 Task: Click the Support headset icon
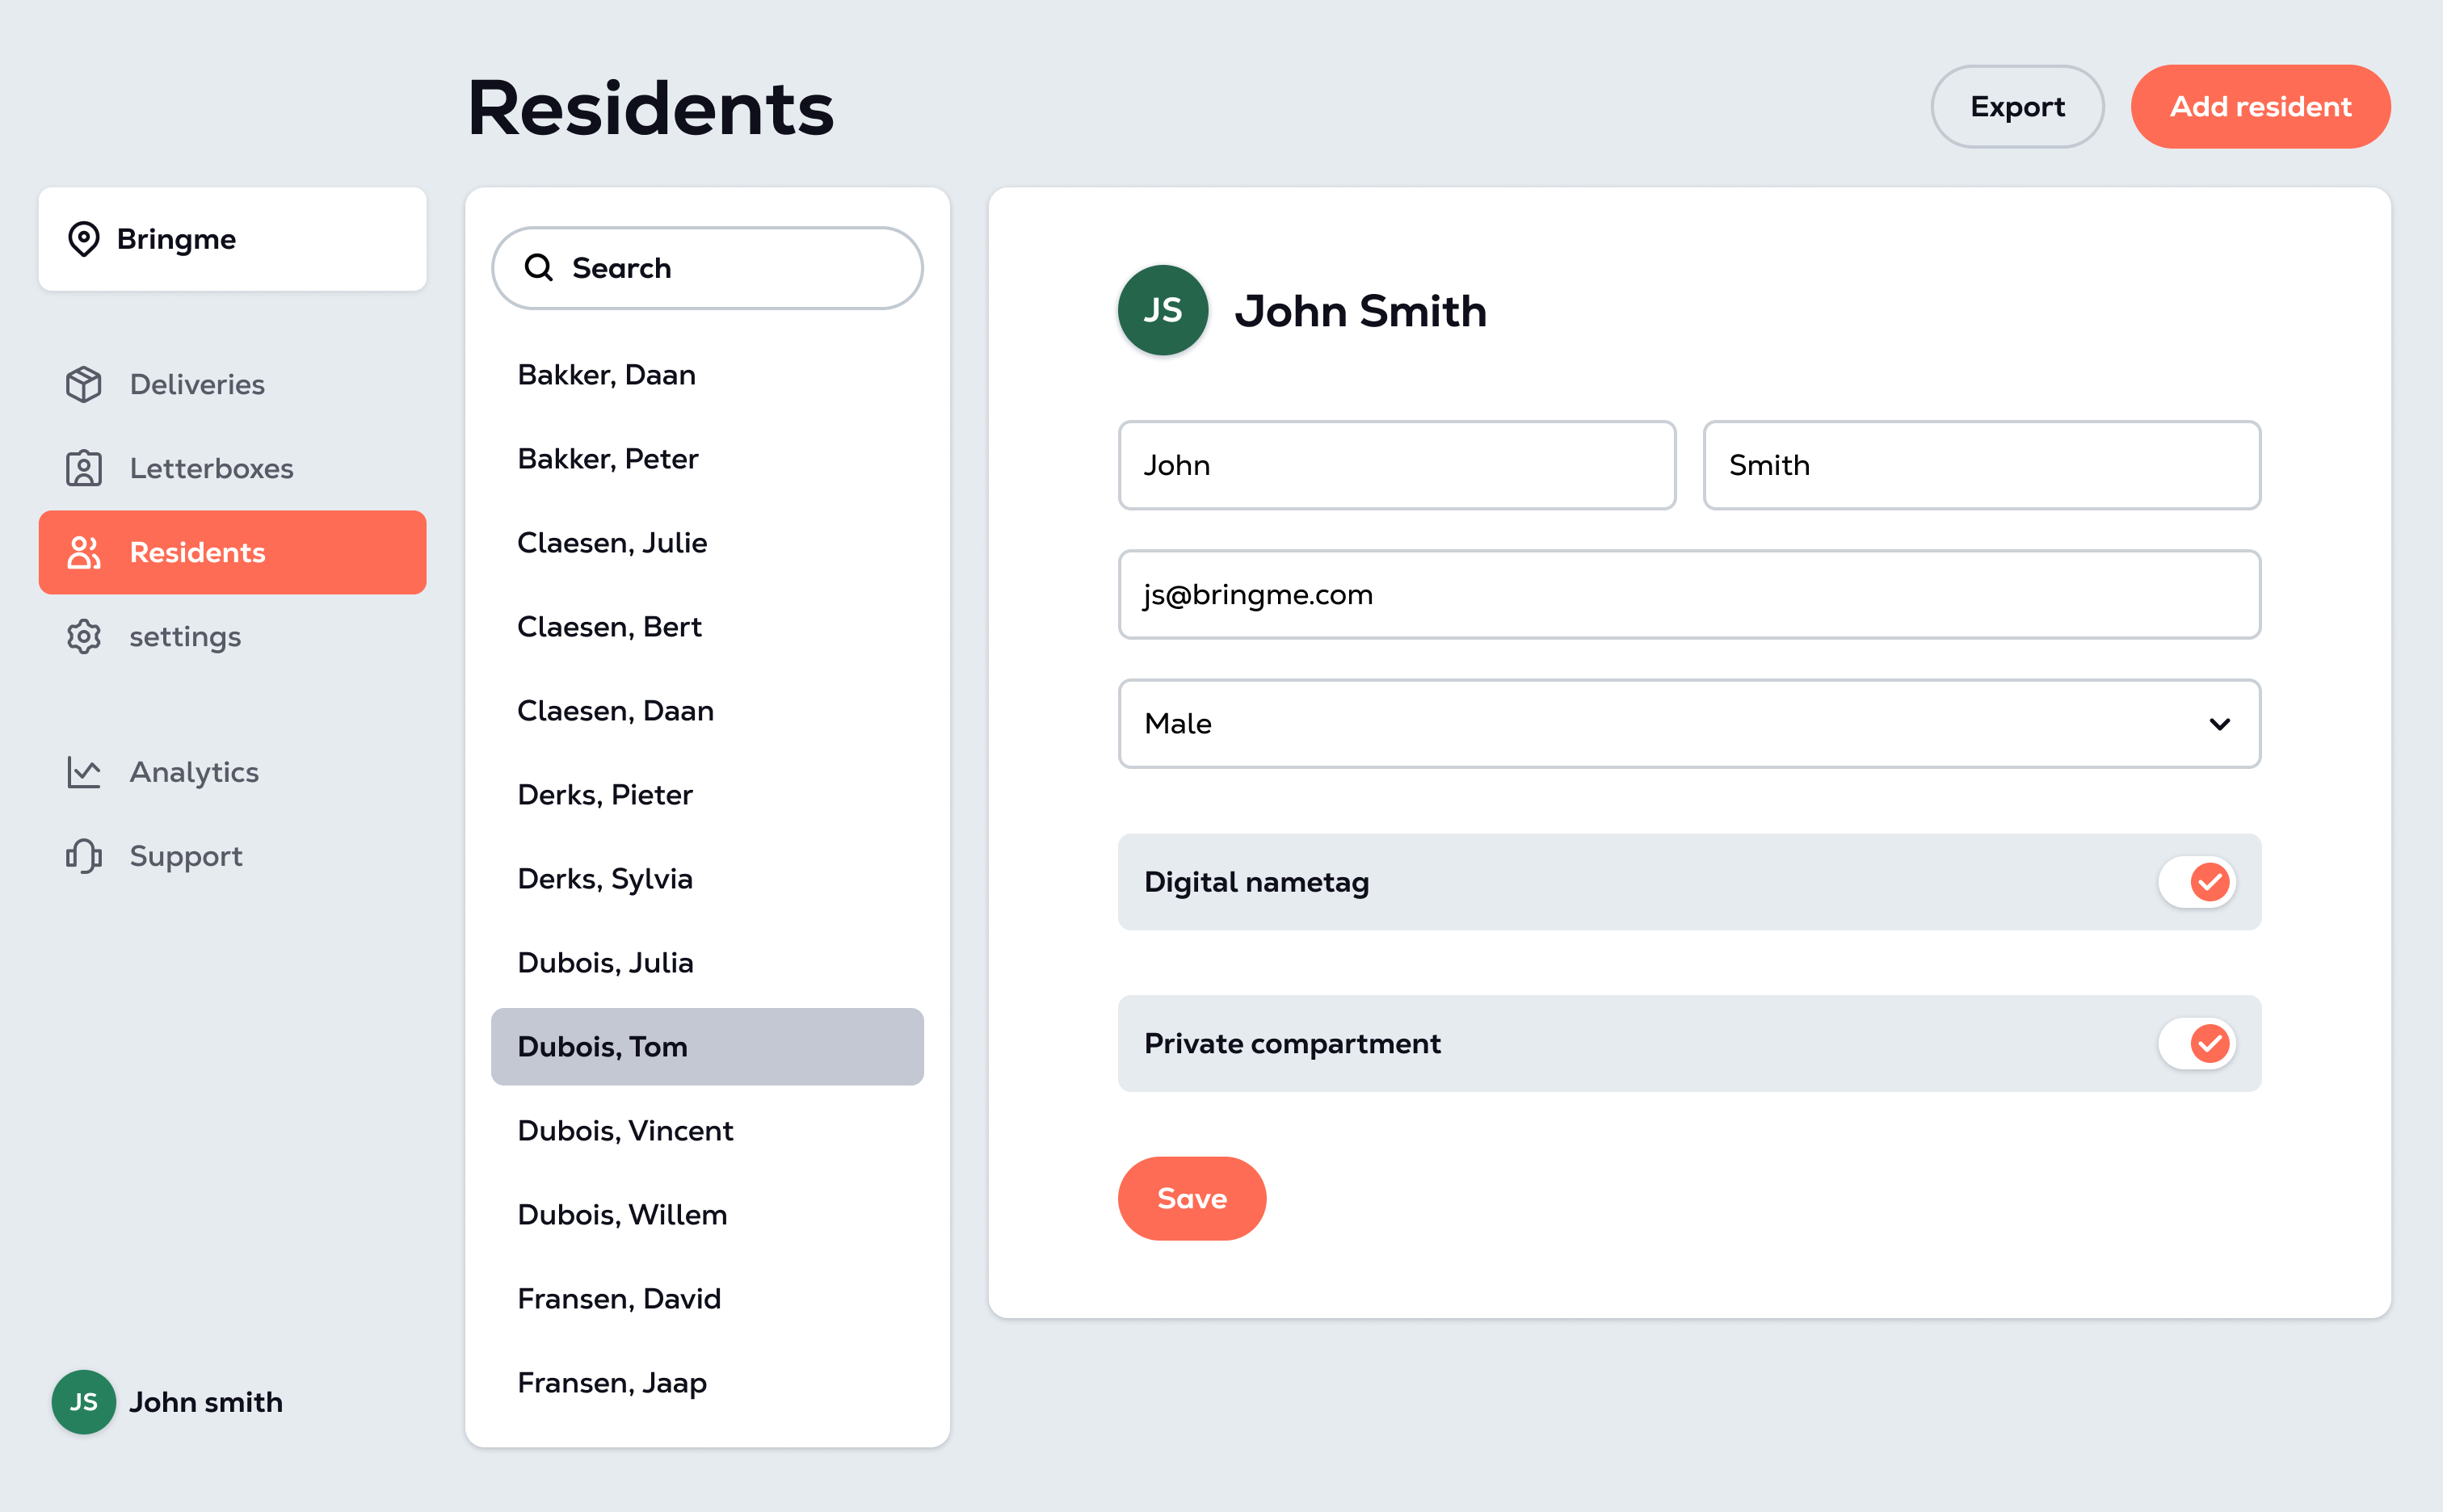[84, 856]
